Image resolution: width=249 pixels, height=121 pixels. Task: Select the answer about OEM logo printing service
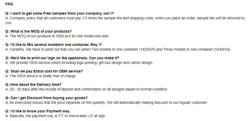[79, 63]
